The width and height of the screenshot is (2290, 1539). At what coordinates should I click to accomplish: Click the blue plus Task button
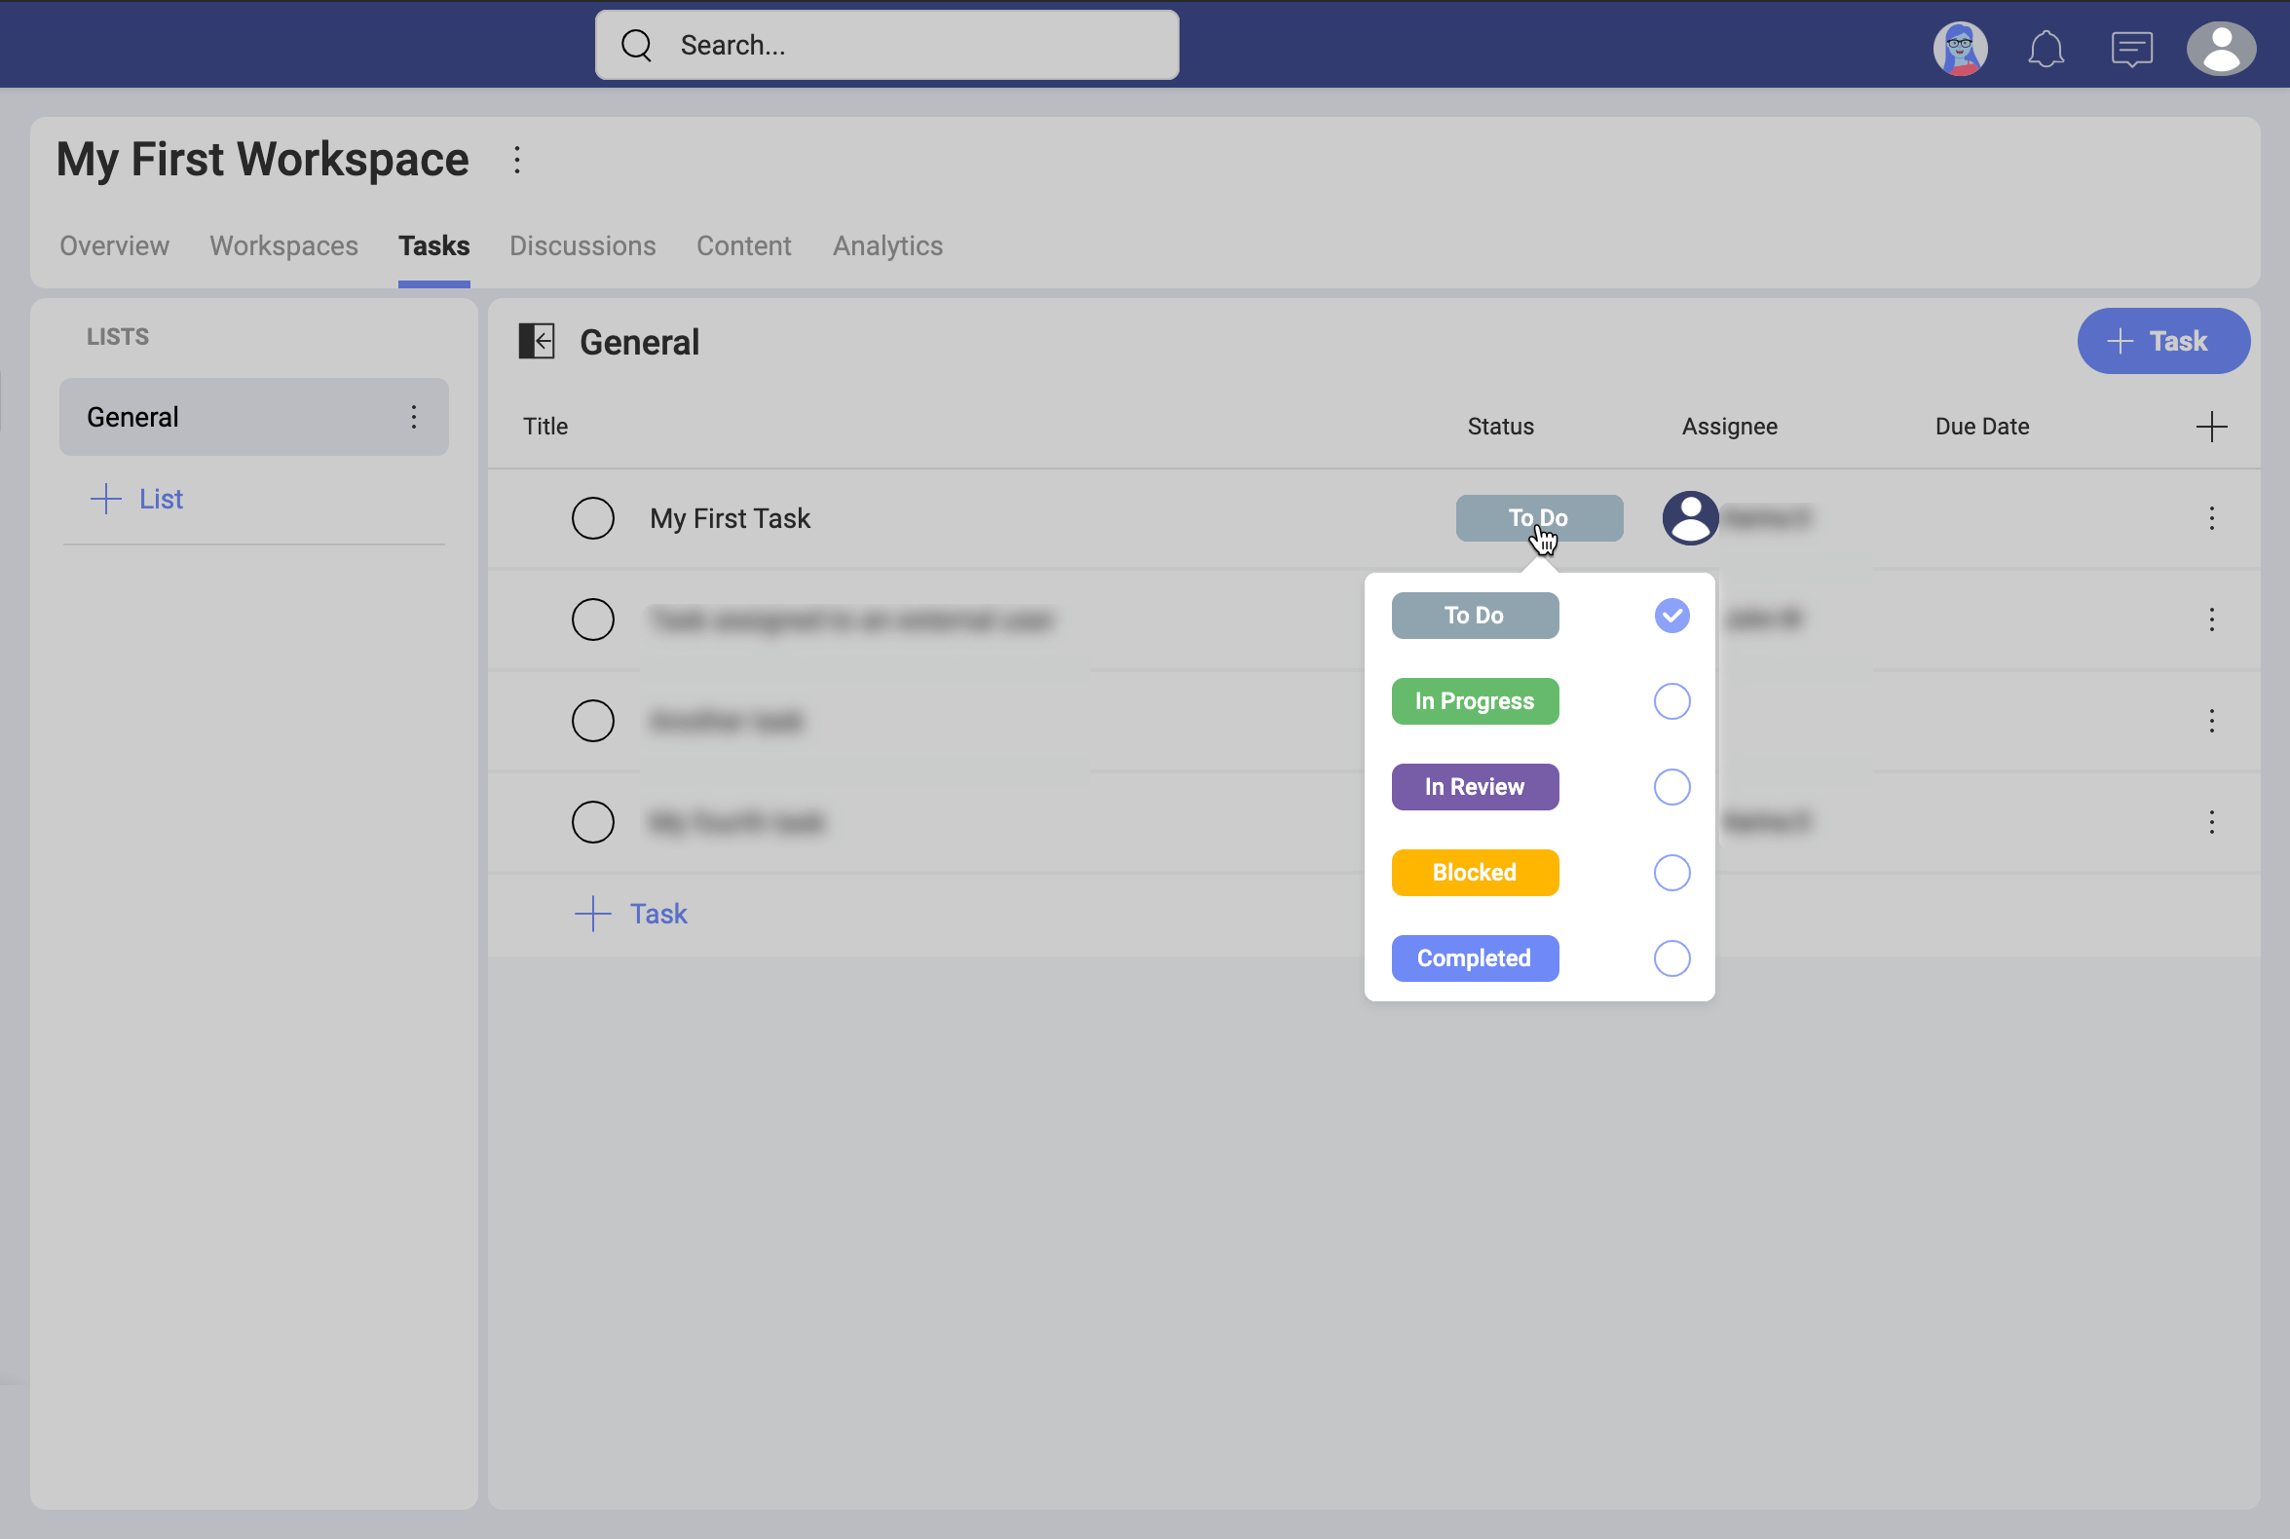point(2162,341)
